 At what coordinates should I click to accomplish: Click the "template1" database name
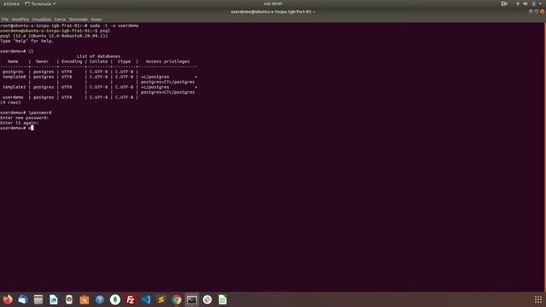(14, 87)
